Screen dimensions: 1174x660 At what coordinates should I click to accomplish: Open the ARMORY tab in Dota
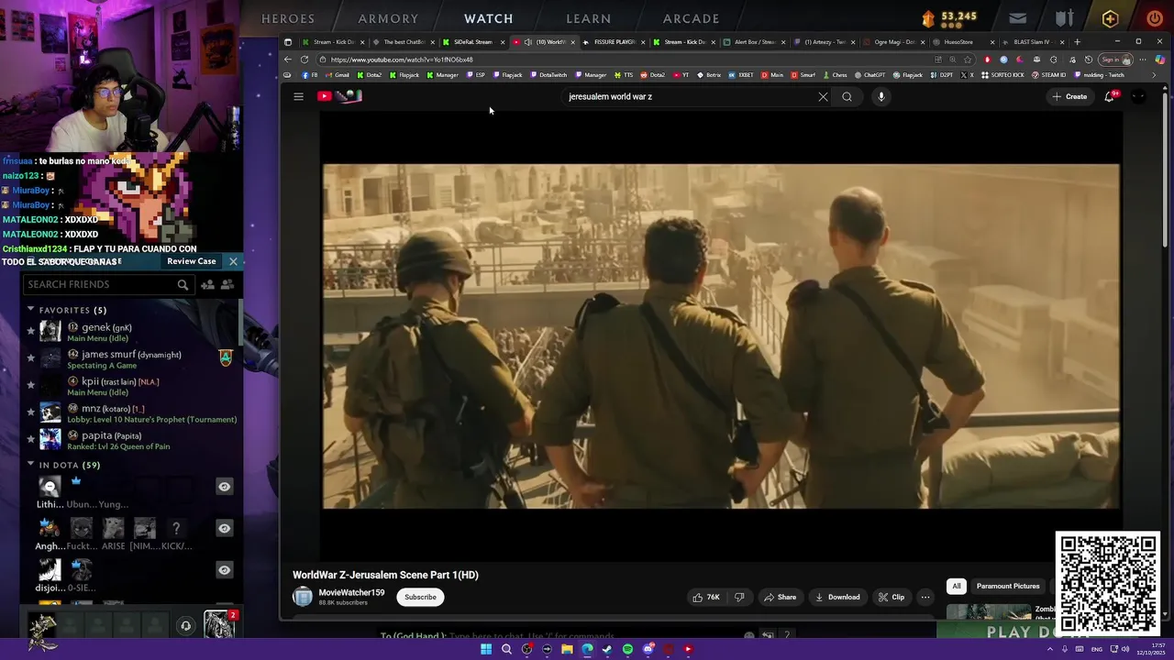tap(388, 18)
